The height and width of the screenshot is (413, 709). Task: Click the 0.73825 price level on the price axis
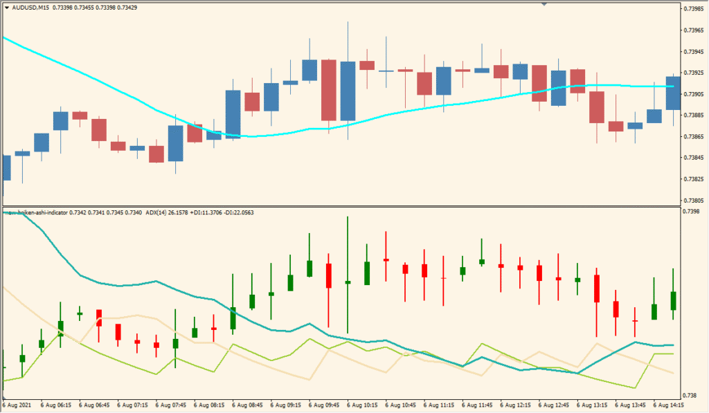click(694, 179)
